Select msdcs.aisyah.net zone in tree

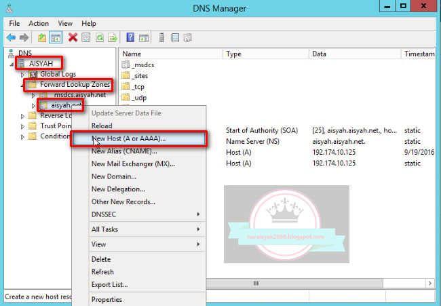pyautogui.click(x=80, y=95)
